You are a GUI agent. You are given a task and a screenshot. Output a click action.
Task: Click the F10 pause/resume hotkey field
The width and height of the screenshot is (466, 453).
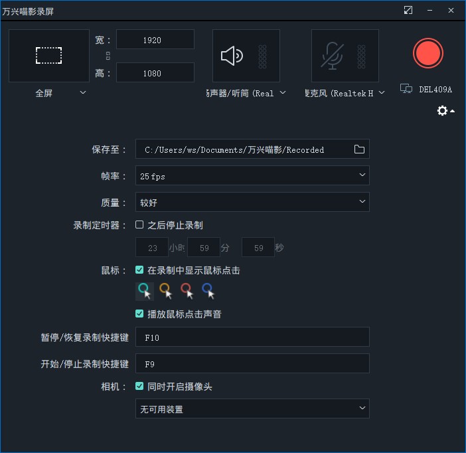(x=252, y=337)
